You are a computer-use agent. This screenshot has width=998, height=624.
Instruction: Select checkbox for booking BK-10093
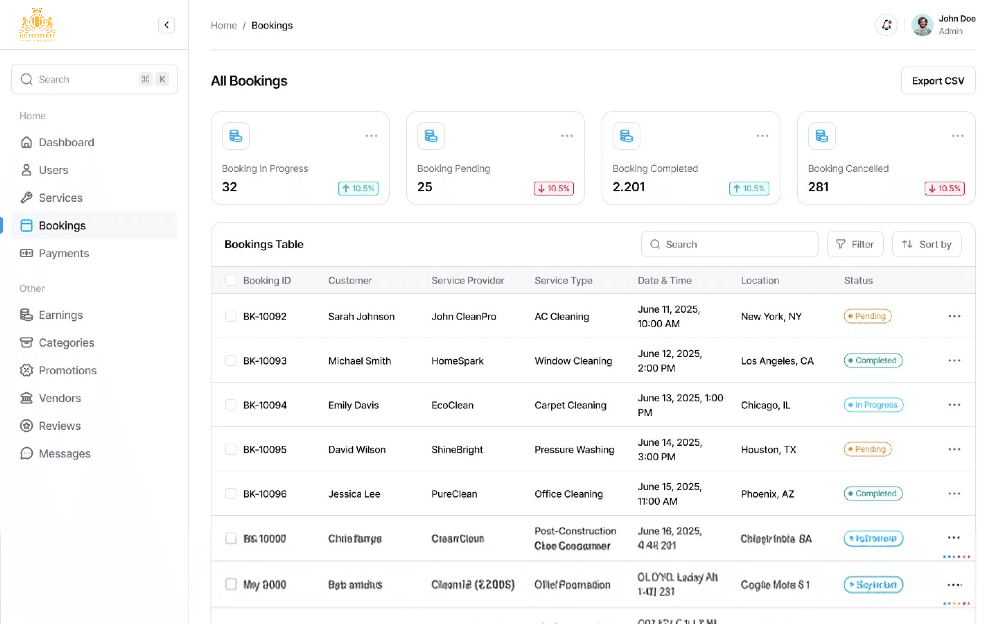(231, 360)
